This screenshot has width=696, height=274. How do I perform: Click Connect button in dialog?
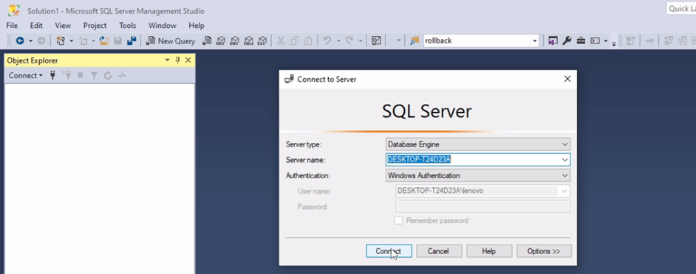(389, 251)
